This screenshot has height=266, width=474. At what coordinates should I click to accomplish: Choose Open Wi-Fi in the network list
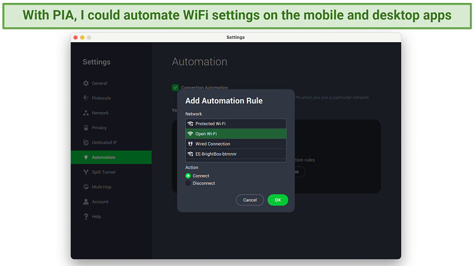pos(236,134)
